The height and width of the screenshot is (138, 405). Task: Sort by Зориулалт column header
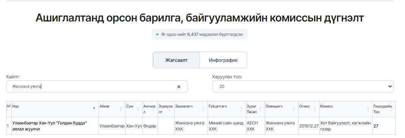click(166, 109)
